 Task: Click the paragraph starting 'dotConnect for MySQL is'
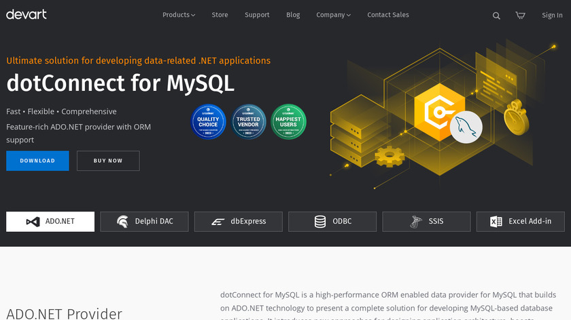tap(388, 306)
